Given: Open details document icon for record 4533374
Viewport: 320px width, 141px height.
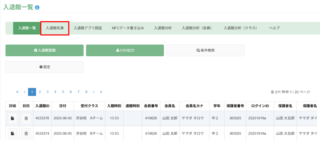Looking at the screenshot, I should click(x=12, y=133).
